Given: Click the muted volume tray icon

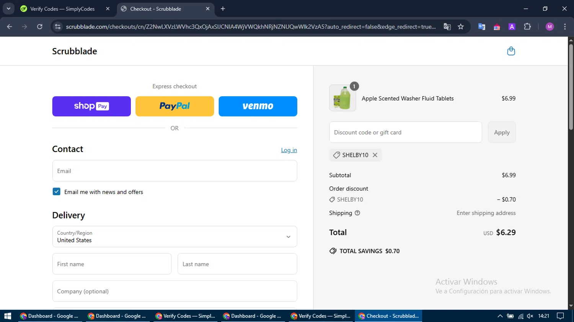Looking at the screenshot, I should click(x=530, y=316).
